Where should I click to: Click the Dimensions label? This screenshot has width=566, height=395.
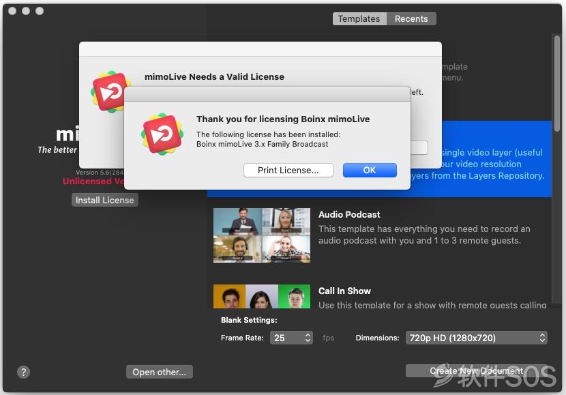point(378,338)
